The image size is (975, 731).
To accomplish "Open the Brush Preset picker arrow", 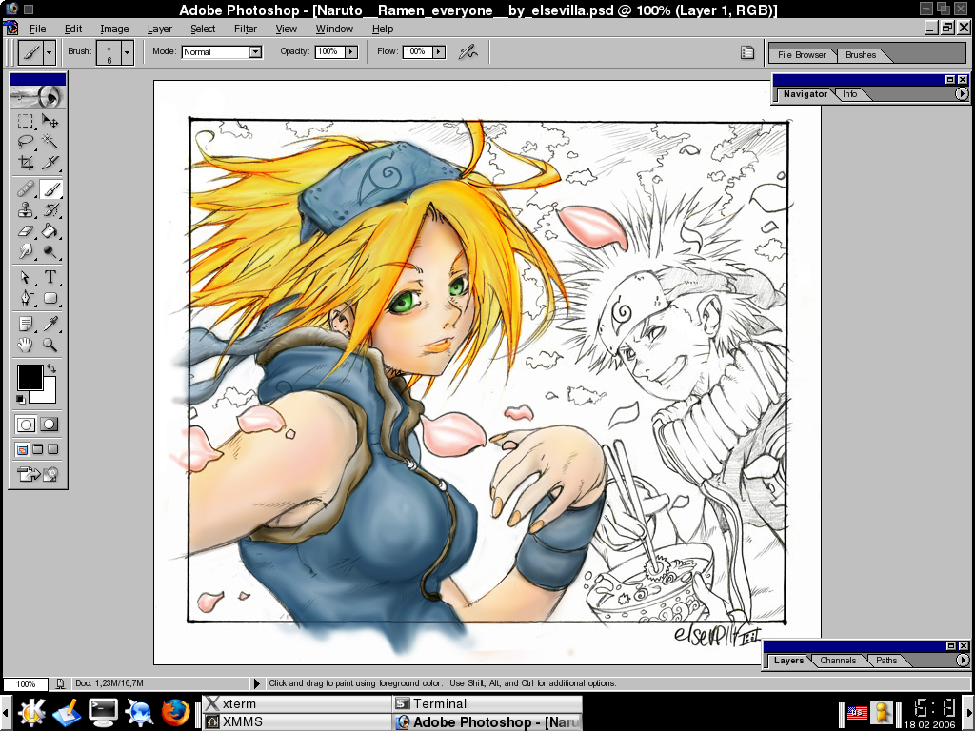I will [127, 52].
